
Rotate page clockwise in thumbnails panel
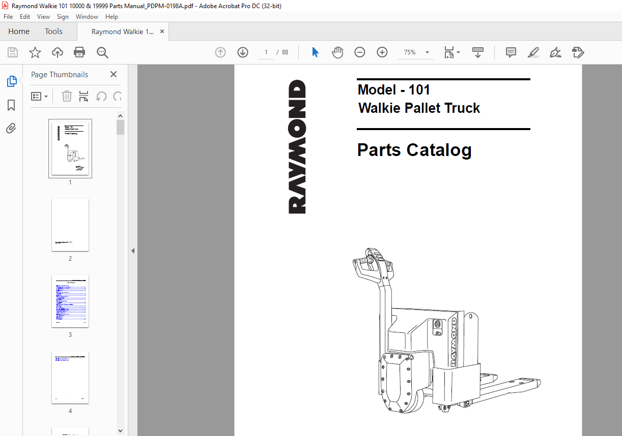click(118, 96)
